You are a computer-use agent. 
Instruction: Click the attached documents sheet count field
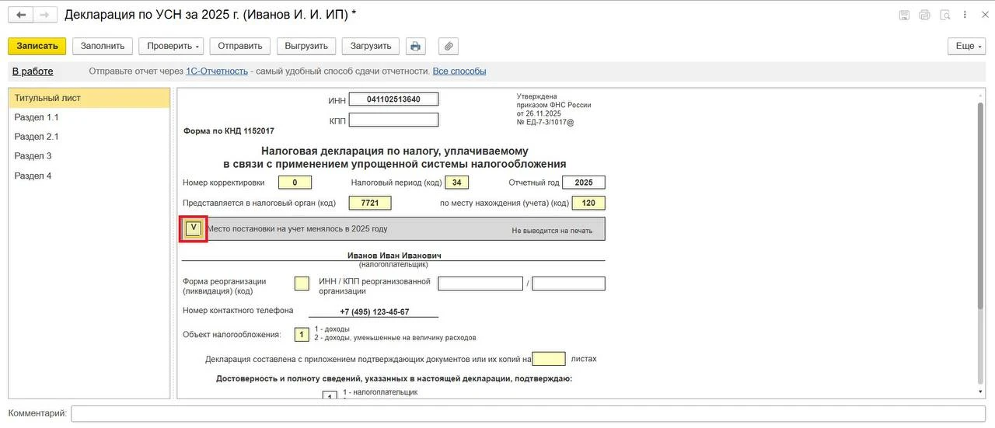point(549,359)
